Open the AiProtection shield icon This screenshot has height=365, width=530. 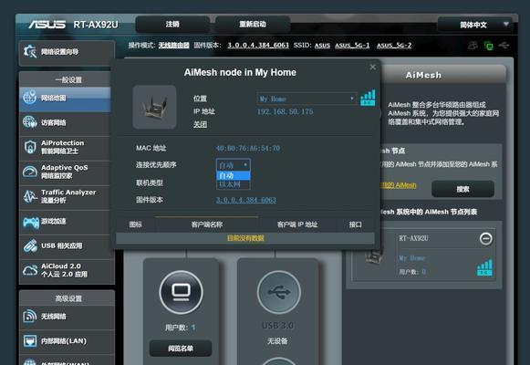pos(30,147)
